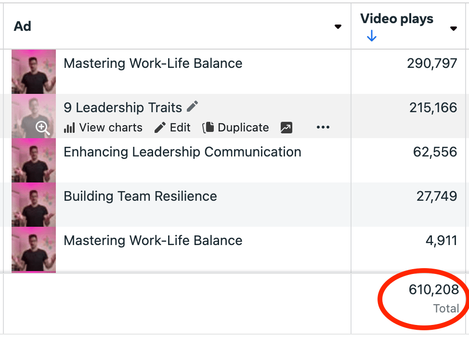The image size is (469, 337).
Task: Click the bar chart icon for View charts
Action: click(x=69, y=128)
